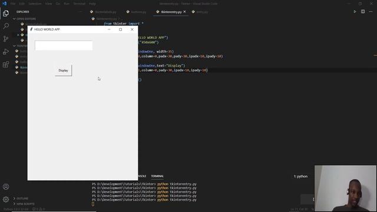Viewport: 377px width, 212px height.
Task: Open the Run menu
Action: click(x=67, y=4)
